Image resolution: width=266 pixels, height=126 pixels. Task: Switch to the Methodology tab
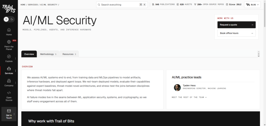click(48, 54)
